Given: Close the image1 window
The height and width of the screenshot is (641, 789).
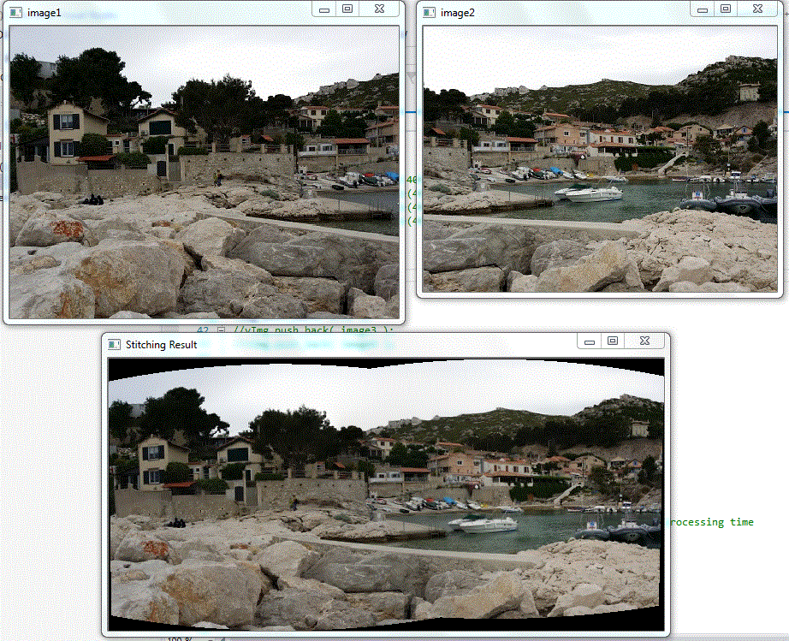Looking at the screenshot, I should point(380,9).
